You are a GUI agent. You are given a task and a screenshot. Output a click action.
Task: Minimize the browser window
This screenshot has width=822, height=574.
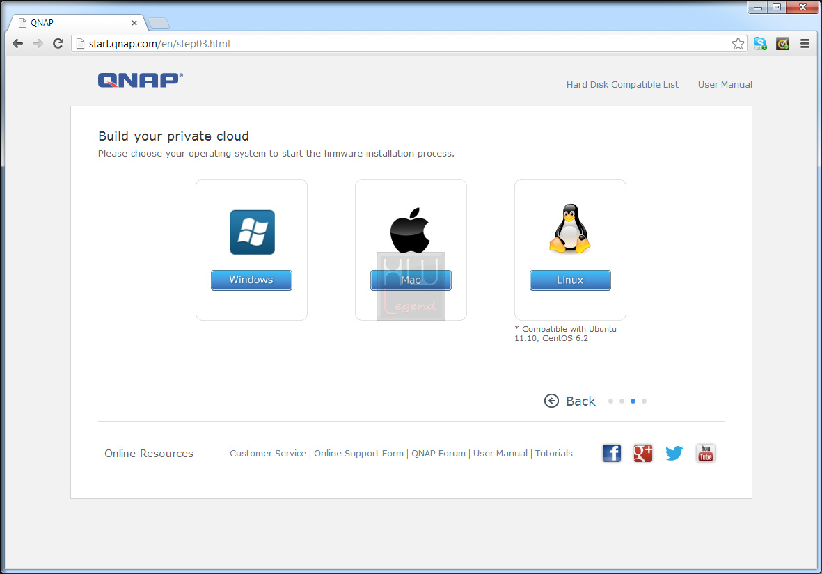pyautogui.click(x=758, y=8)
